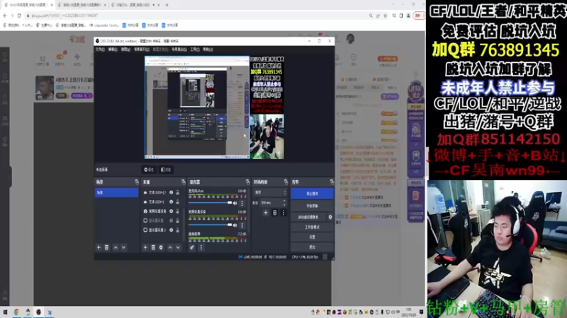
Task: Click the 麦克风/Aux volume slider
Action: tap(210, 203)
